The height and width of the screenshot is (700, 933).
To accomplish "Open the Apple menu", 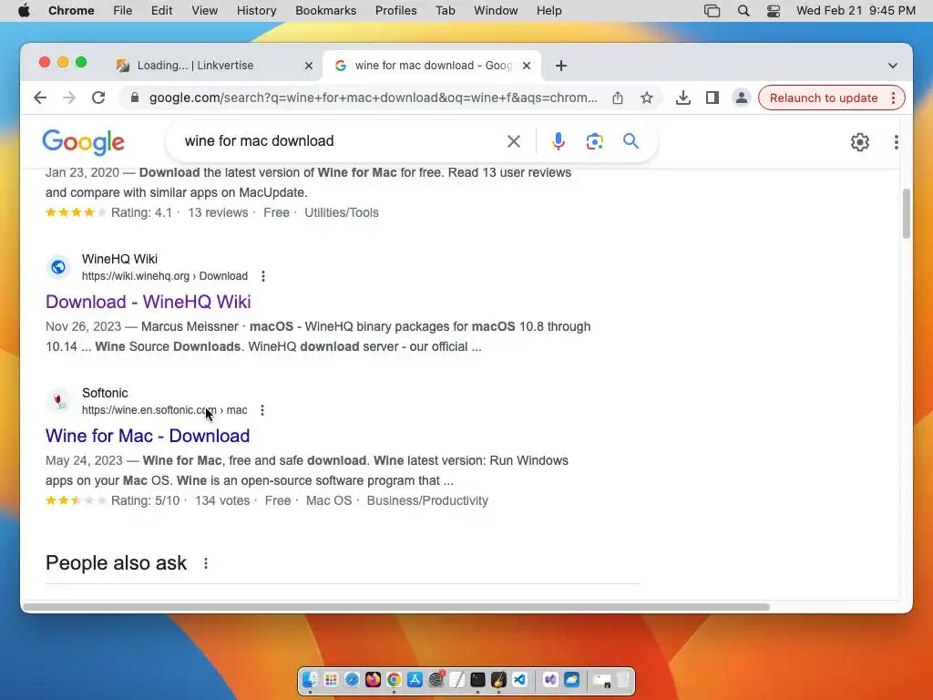I will point(24,11).
